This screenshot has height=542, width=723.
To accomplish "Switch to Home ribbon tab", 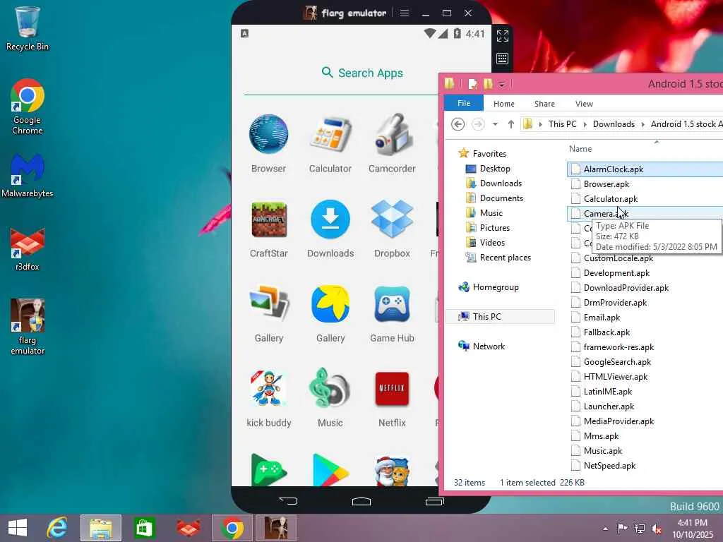I will 504,104.
